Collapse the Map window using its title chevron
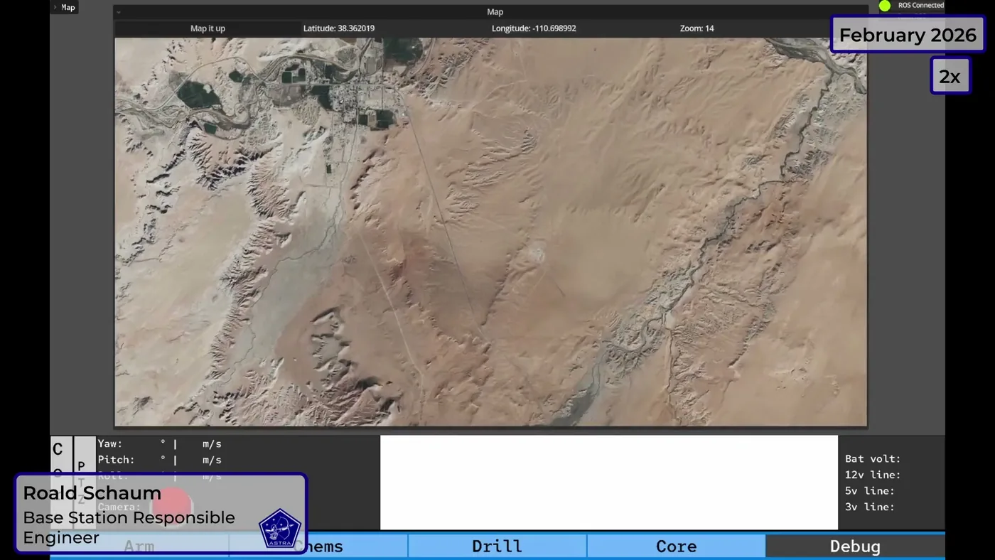The width and height of the screenshot is (995, 560). coord(119,12)
